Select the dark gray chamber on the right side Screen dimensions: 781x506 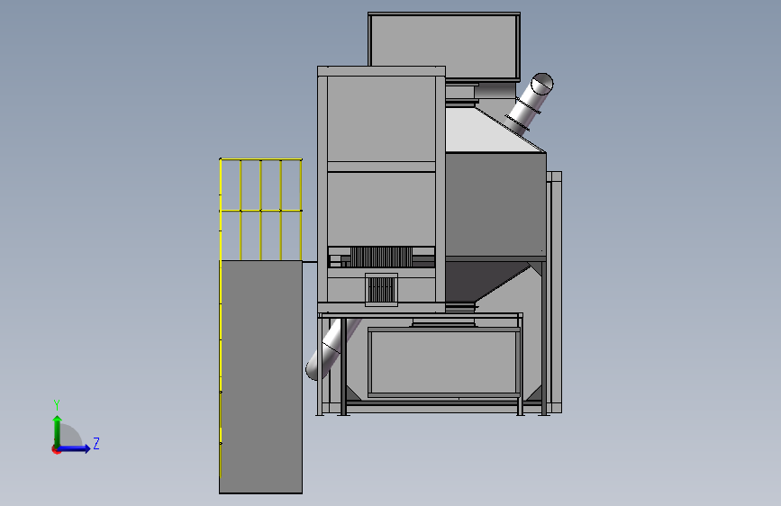495,204
